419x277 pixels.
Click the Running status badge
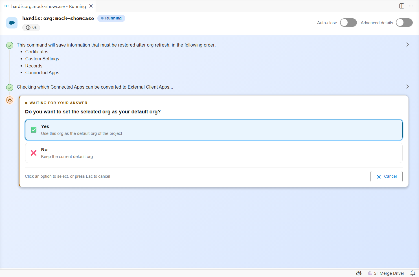(111, 18)
